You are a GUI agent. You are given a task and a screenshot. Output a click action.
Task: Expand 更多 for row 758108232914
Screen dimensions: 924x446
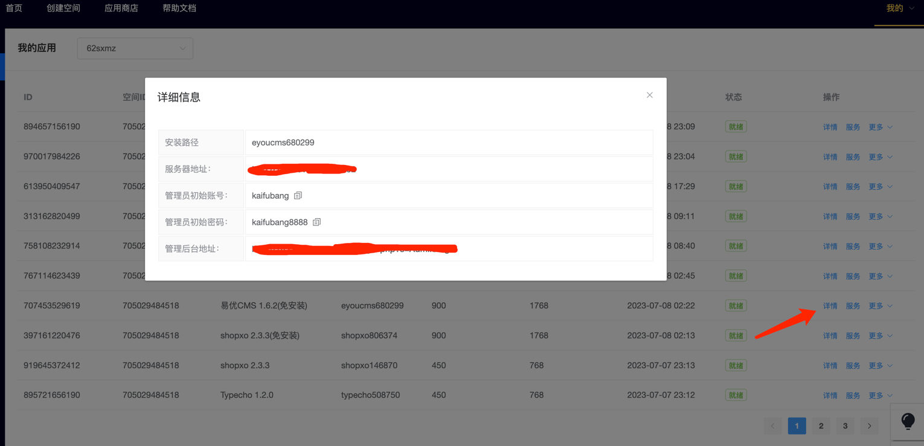click(x=881, y=246)
